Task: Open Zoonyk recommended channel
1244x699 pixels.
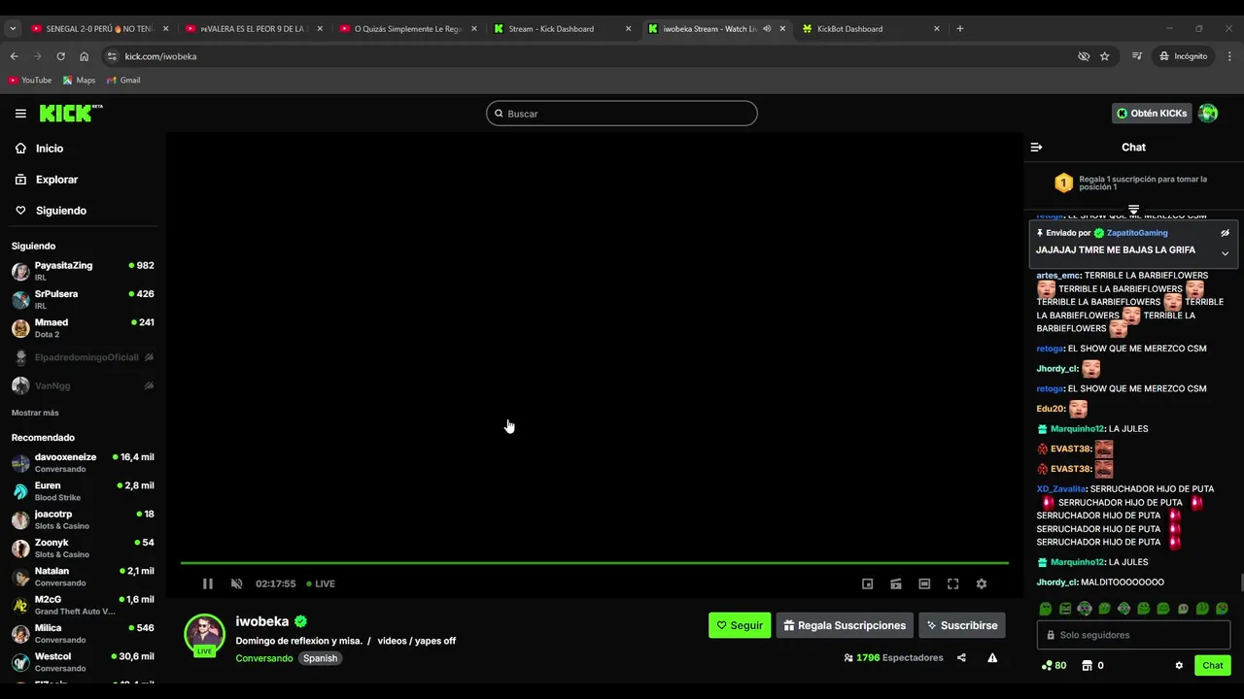Action: [83, 548]
